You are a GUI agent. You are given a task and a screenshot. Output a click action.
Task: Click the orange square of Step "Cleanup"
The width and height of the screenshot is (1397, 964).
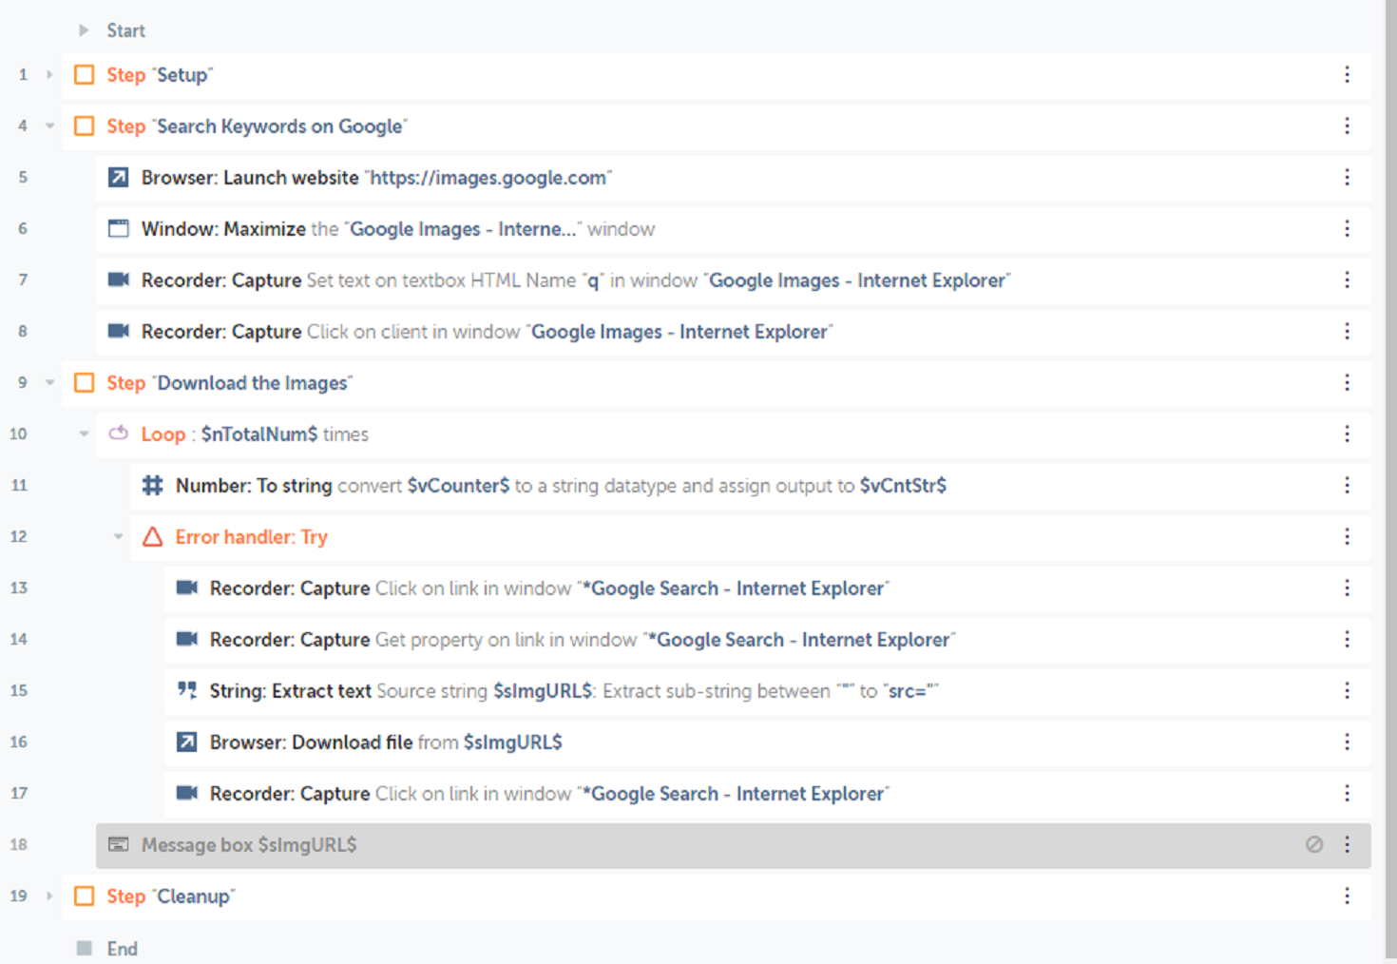coord(85,897)
